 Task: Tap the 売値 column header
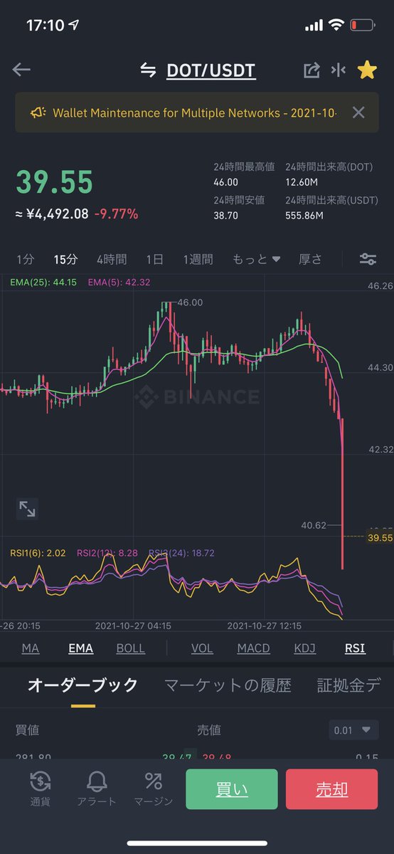pos(209,729)
